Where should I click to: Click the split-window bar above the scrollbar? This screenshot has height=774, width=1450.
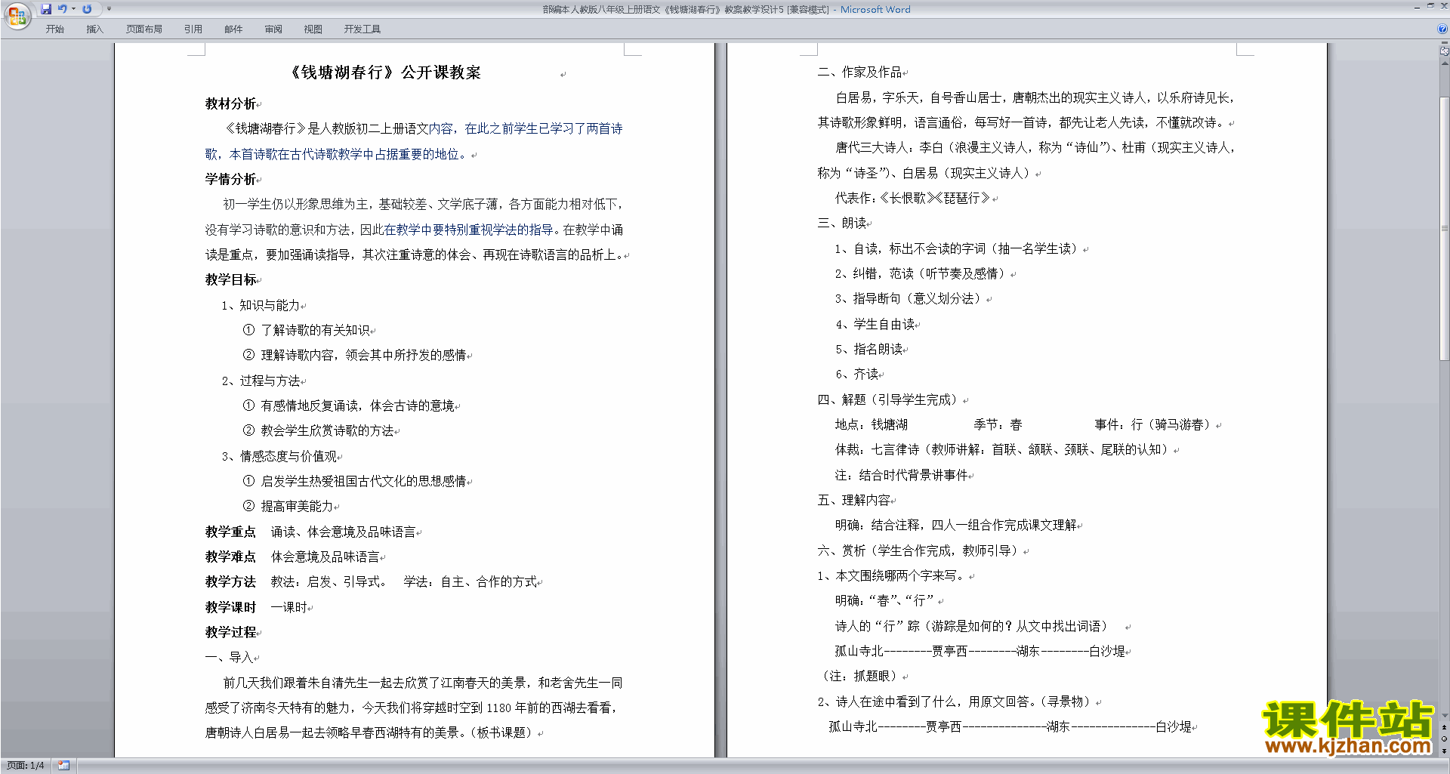(x=1445, y=42)
